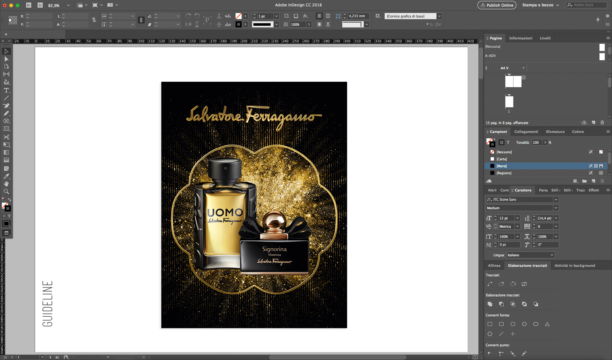Open Stampa e bozze workspace dropdown

pos(541,5)
